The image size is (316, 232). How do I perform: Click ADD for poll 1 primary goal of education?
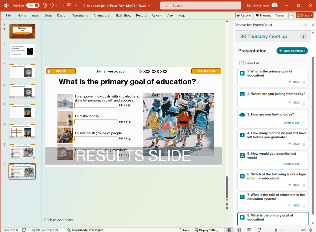click(294, 82)
